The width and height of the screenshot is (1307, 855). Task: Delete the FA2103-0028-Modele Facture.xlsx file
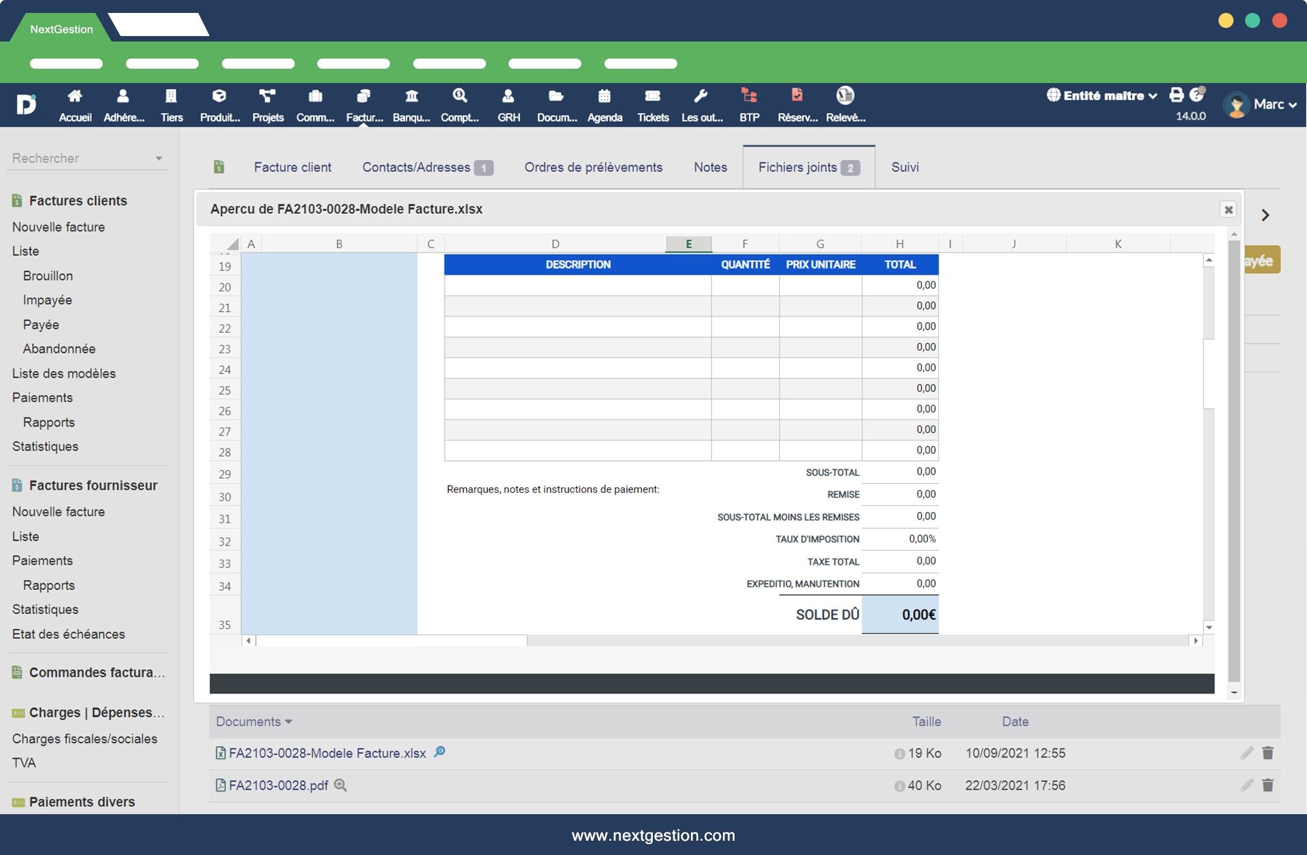pyautogui.click(x=1268, y=753)
